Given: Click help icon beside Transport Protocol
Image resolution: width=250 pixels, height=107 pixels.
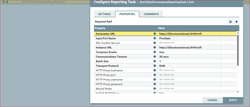Looking at the screenshot, I should [155, 65].
